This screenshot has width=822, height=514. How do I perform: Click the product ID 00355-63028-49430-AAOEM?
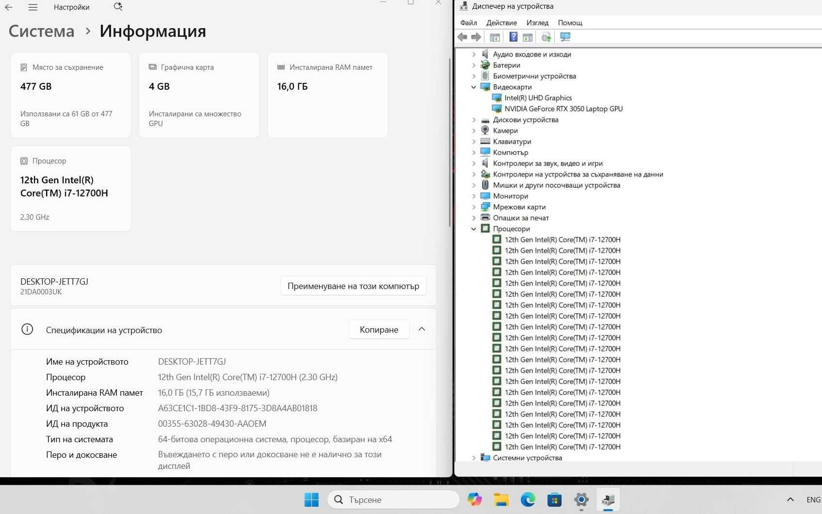212,424
